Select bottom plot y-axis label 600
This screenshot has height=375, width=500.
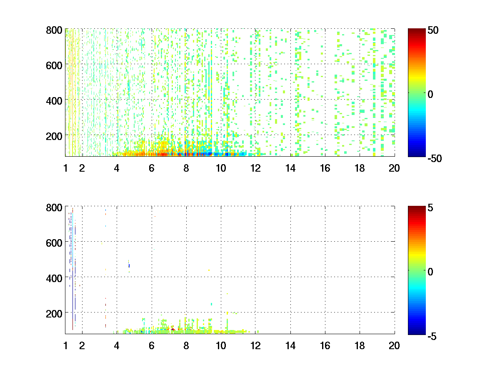point(55,242)
